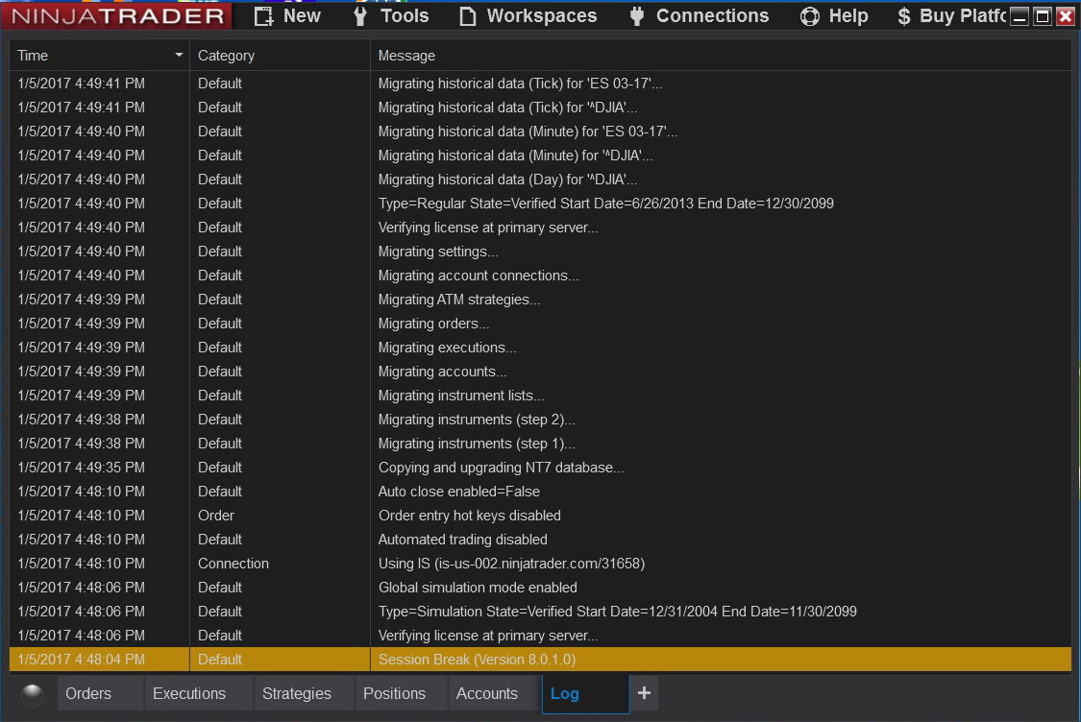Select 'Migrating accounts...' log row
The width and height of the screenshot is (1081, 722).
540,372
